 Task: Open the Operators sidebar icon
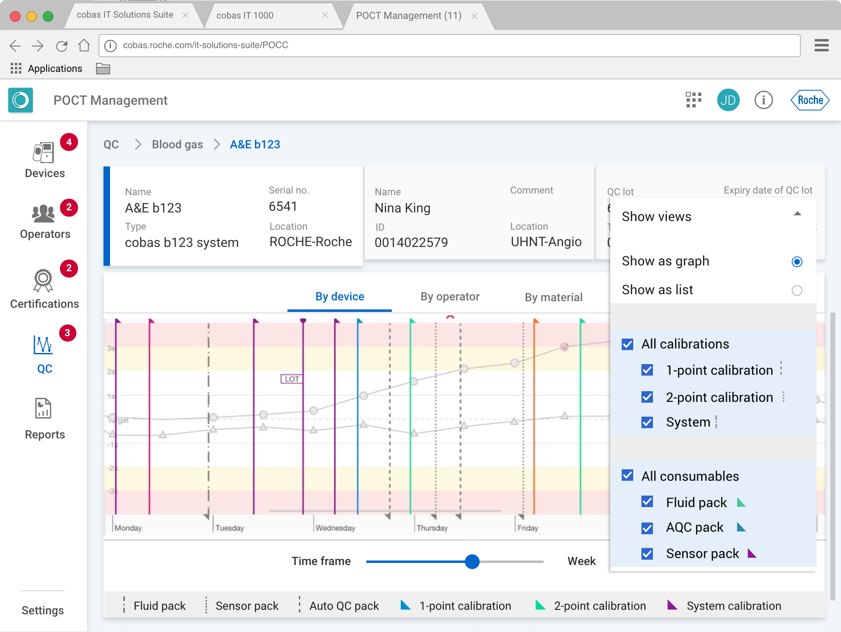44,214
